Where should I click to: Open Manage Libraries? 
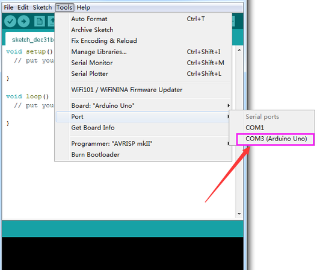click(143, 52)
